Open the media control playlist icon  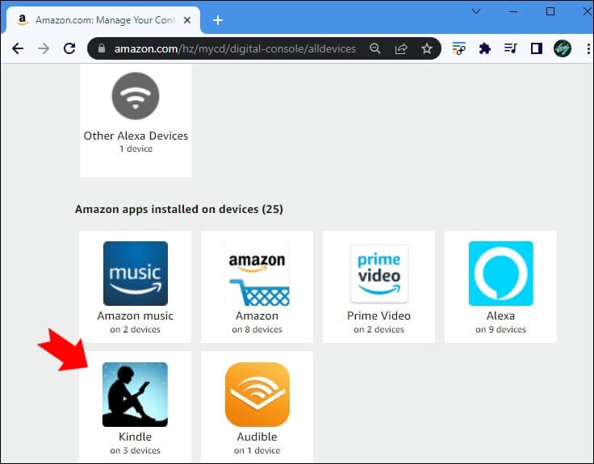click(510, 48)
